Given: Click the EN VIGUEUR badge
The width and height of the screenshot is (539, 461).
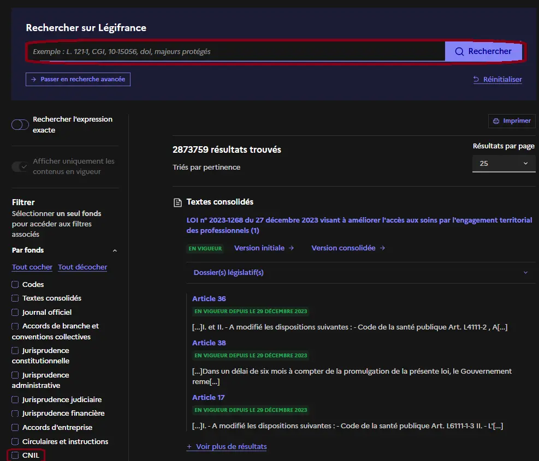Looking at the screenshot, I should click(x=205, y=248).
